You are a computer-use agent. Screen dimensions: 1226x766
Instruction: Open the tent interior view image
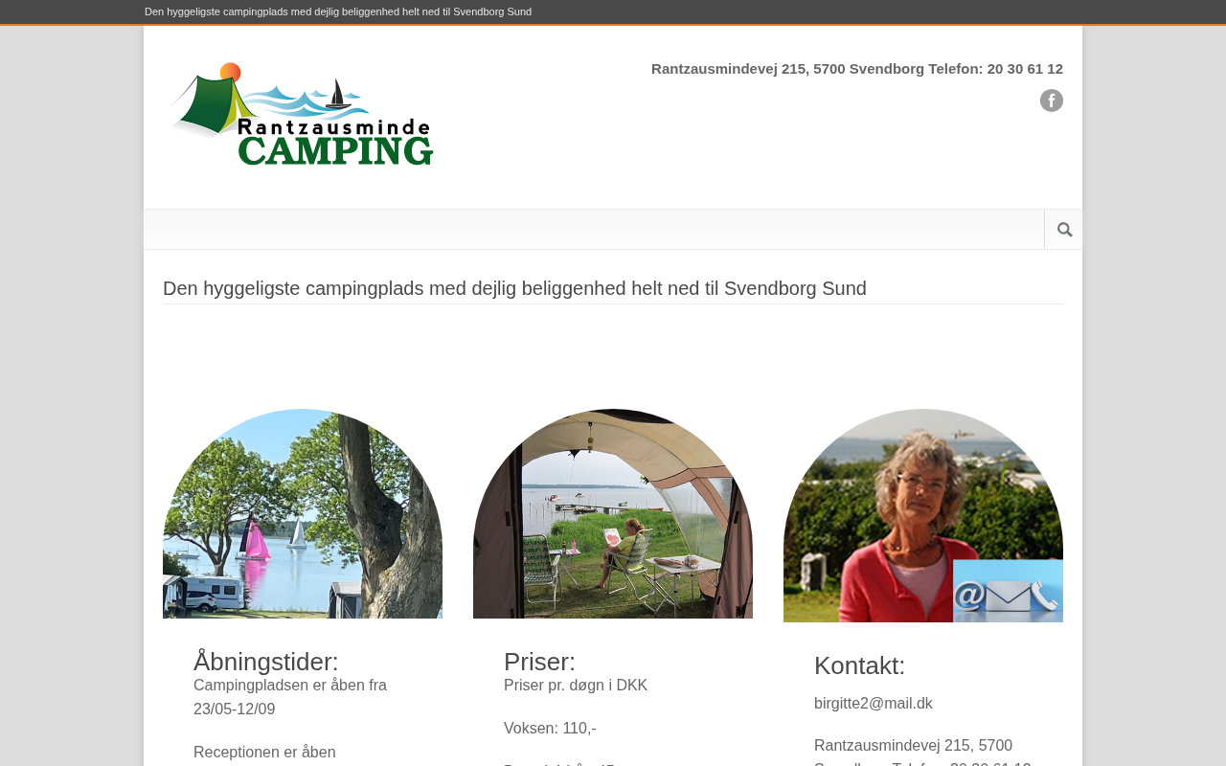(613, 513)
